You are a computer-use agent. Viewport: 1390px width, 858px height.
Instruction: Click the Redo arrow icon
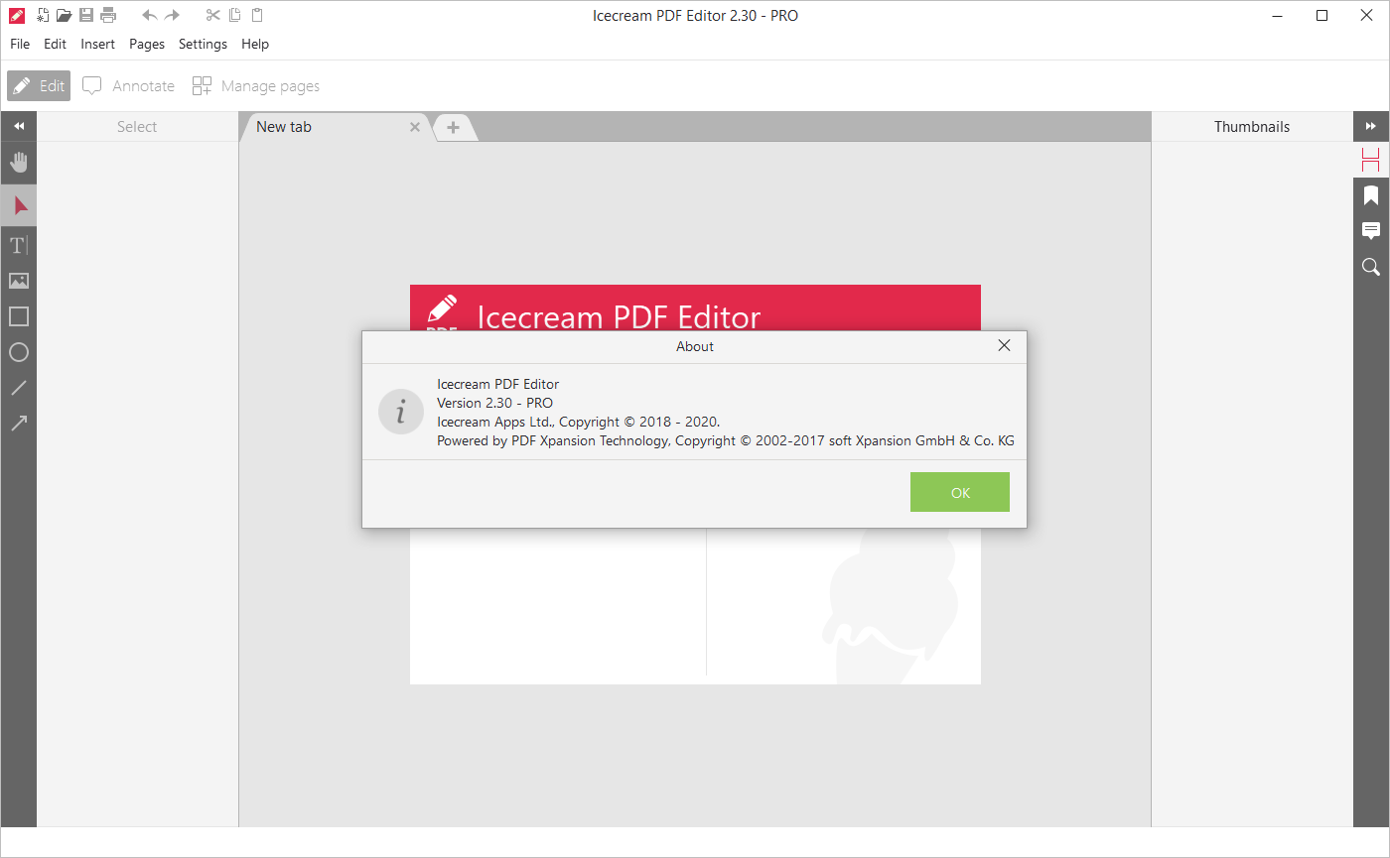173,15
